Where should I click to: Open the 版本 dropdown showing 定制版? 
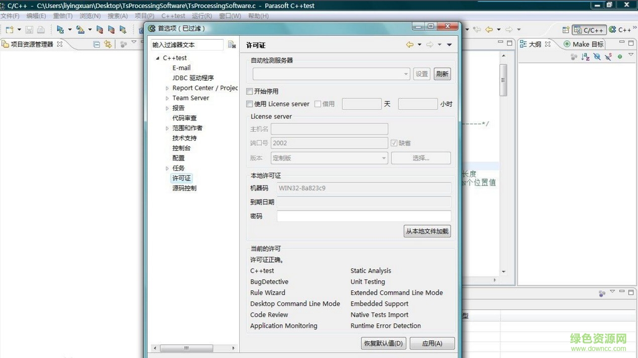click(384, 158)
